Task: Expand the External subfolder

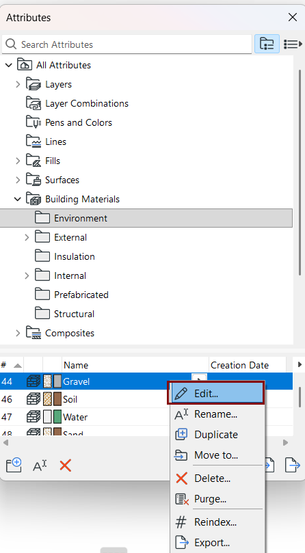Action: pos(27,237)
